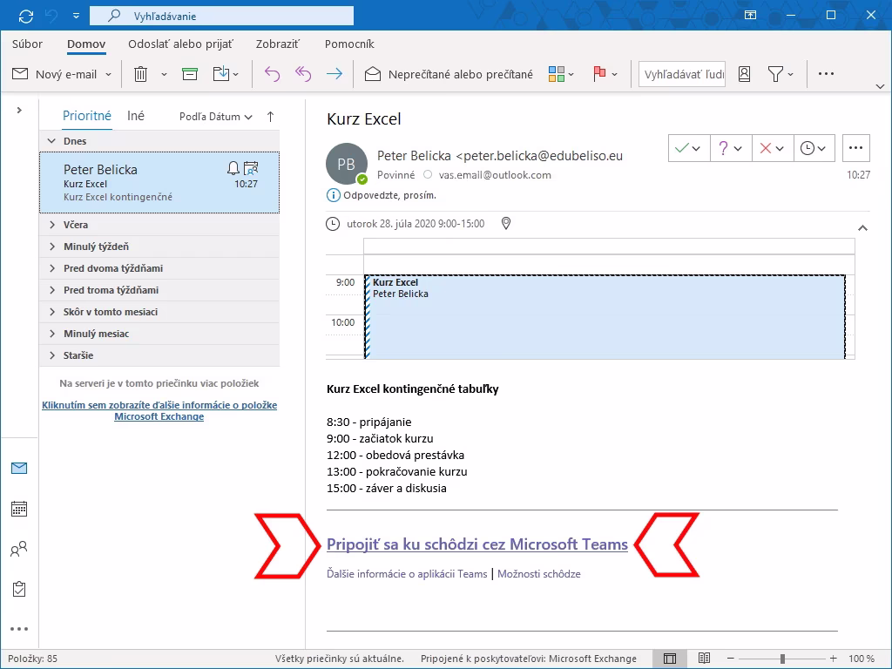
Task: Collapse the calendar preview chevron
Action: (x=862, y=227)
